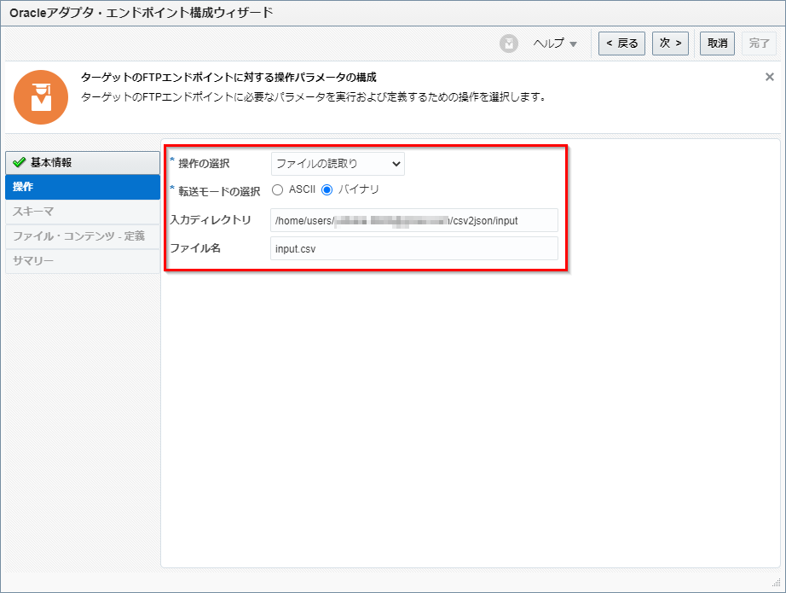Select the ASCII transfer mode radio button

click(x=277, y=189)
